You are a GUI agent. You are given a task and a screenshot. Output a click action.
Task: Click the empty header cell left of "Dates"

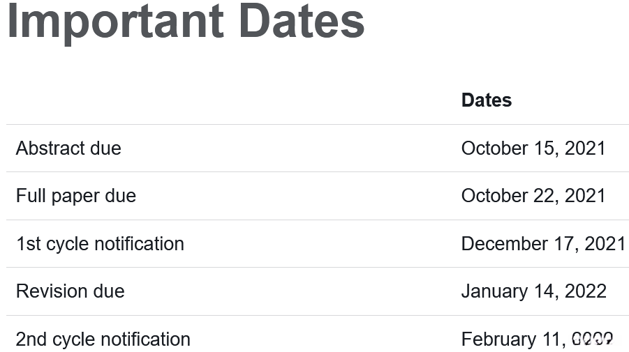tap(230, 100)
